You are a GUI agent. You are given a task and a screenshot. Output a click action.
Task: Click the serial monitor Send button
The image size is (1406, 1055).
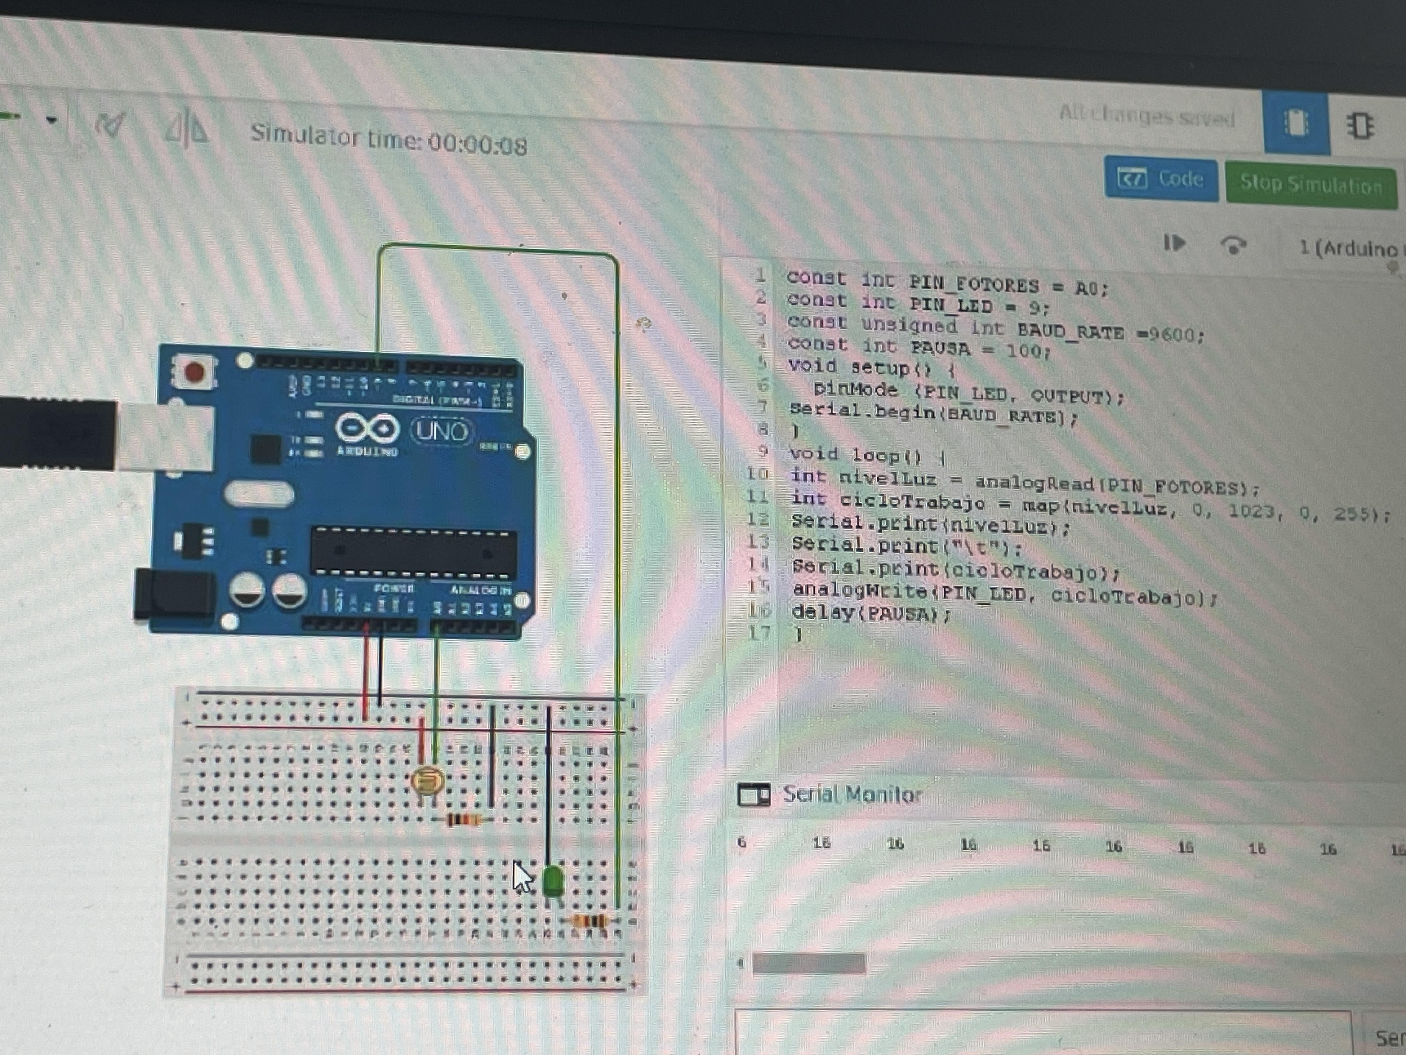pos(1388,1039)
